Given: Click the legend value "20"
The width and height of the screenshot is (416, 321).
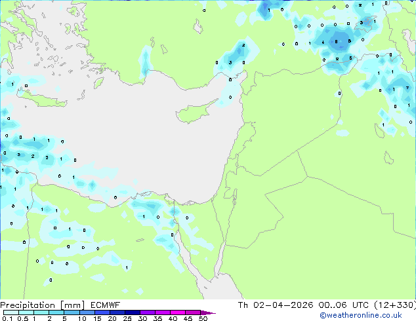Looking at the screenshot, I should pos(112,318).
